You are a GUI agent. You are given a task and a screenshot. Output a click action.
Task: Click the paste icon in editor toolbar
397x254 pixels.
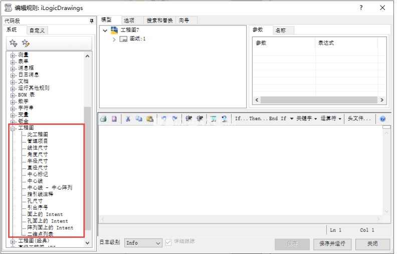pyautogui.click(x=149, y=119)
